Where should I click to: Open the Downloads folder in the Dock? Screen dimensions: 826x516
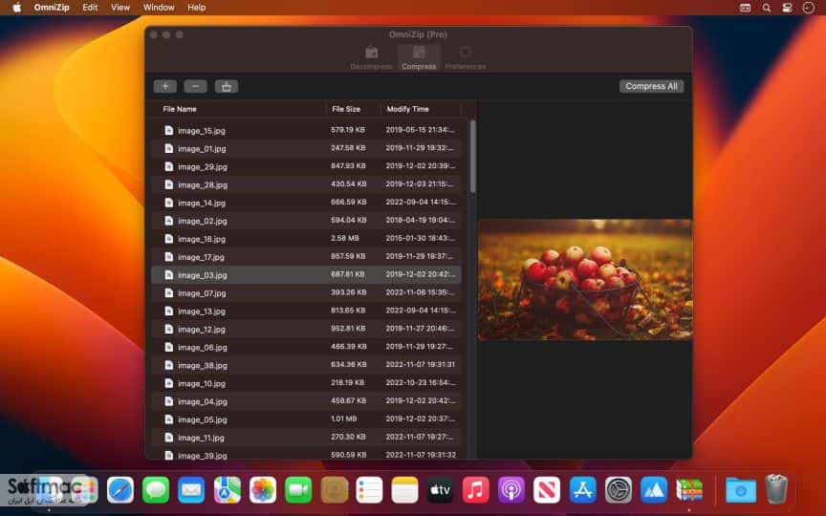[741, 490]
